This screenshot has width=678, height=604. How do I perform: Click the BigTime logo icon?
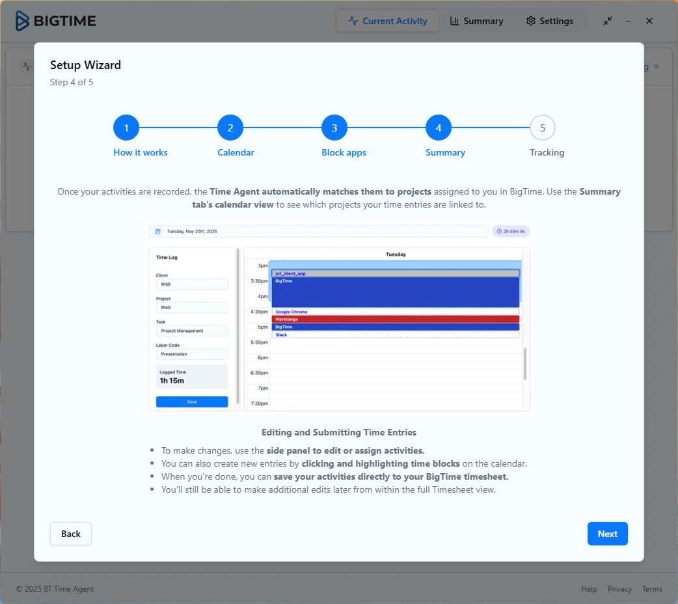(23, 21)
